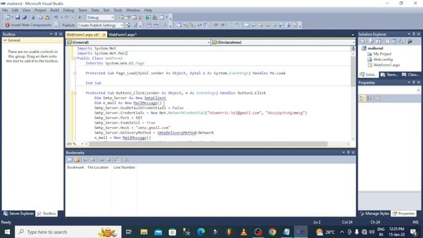The image size is (423, 238).
Task: Cut selection using the scissors icon
Action: [33, 18]
